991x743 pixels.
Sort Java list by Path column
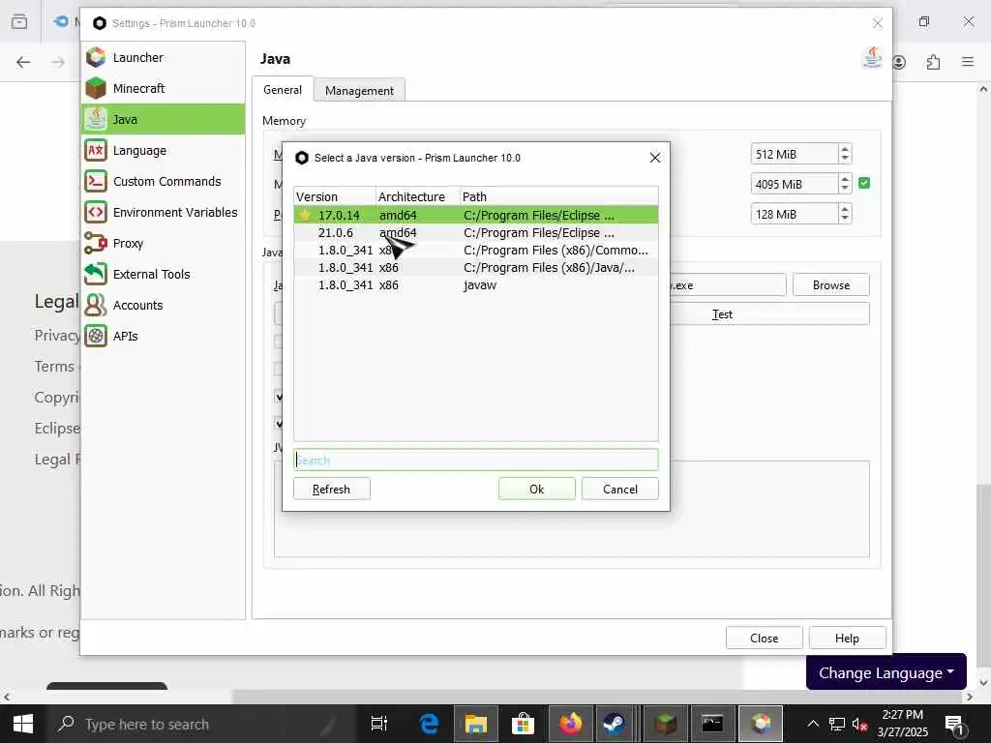[x=558, y=196]
